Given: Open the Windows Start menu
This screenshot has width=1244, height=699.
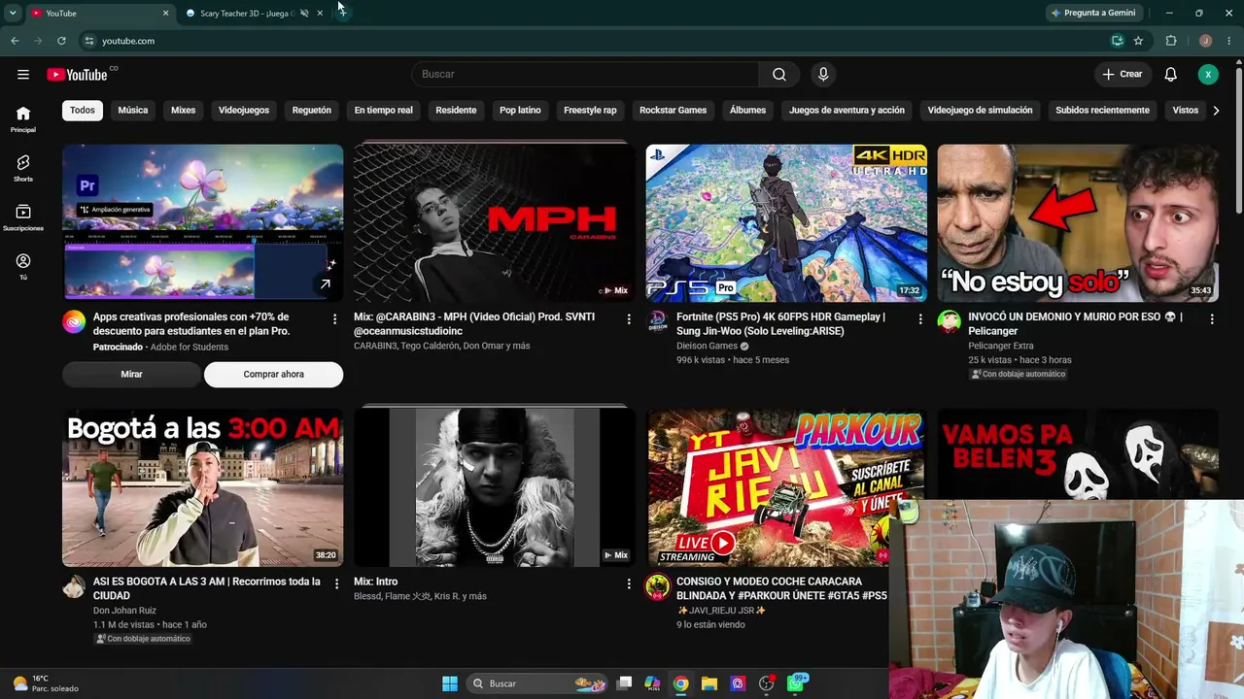Looking at the screenshot, I should (x=450, y=683).
